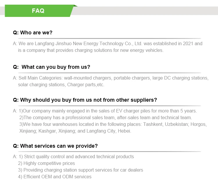Click the professional sales team answer line
The image size is (218, 192).
point(106,118)
